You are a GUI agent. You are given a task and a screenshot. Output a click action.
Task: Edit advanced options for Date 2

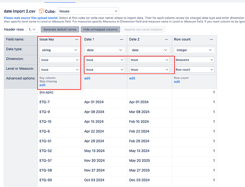(x=132, y=78)
